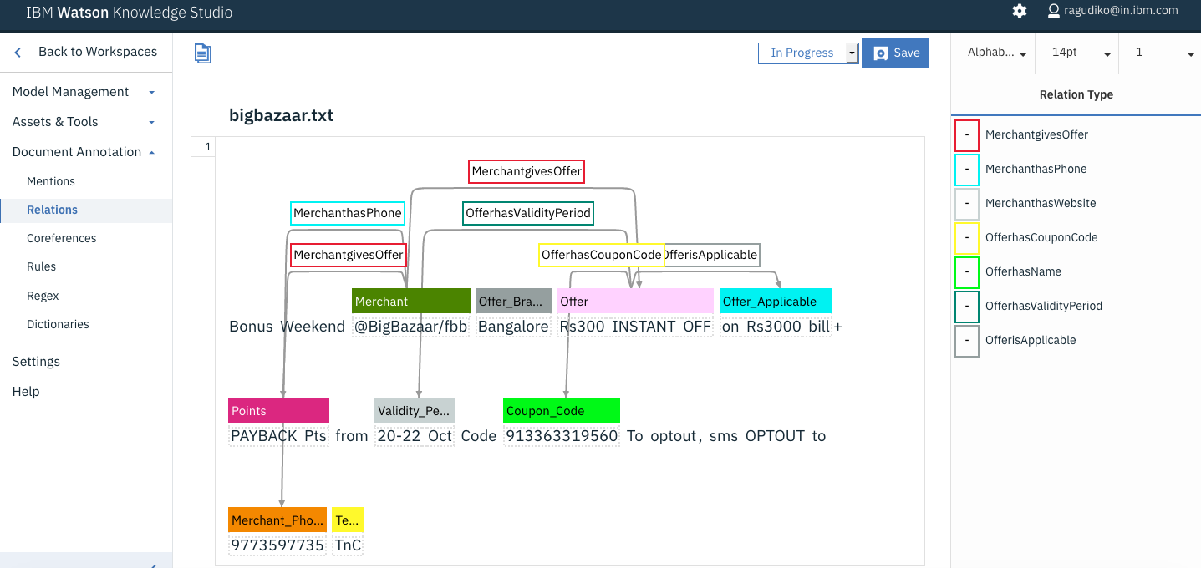Image resolution: width=1201 pixels, height=568 pixels.
Task: Open the user account ragudiko@in.ibm.com
Action: point(1113,11)
